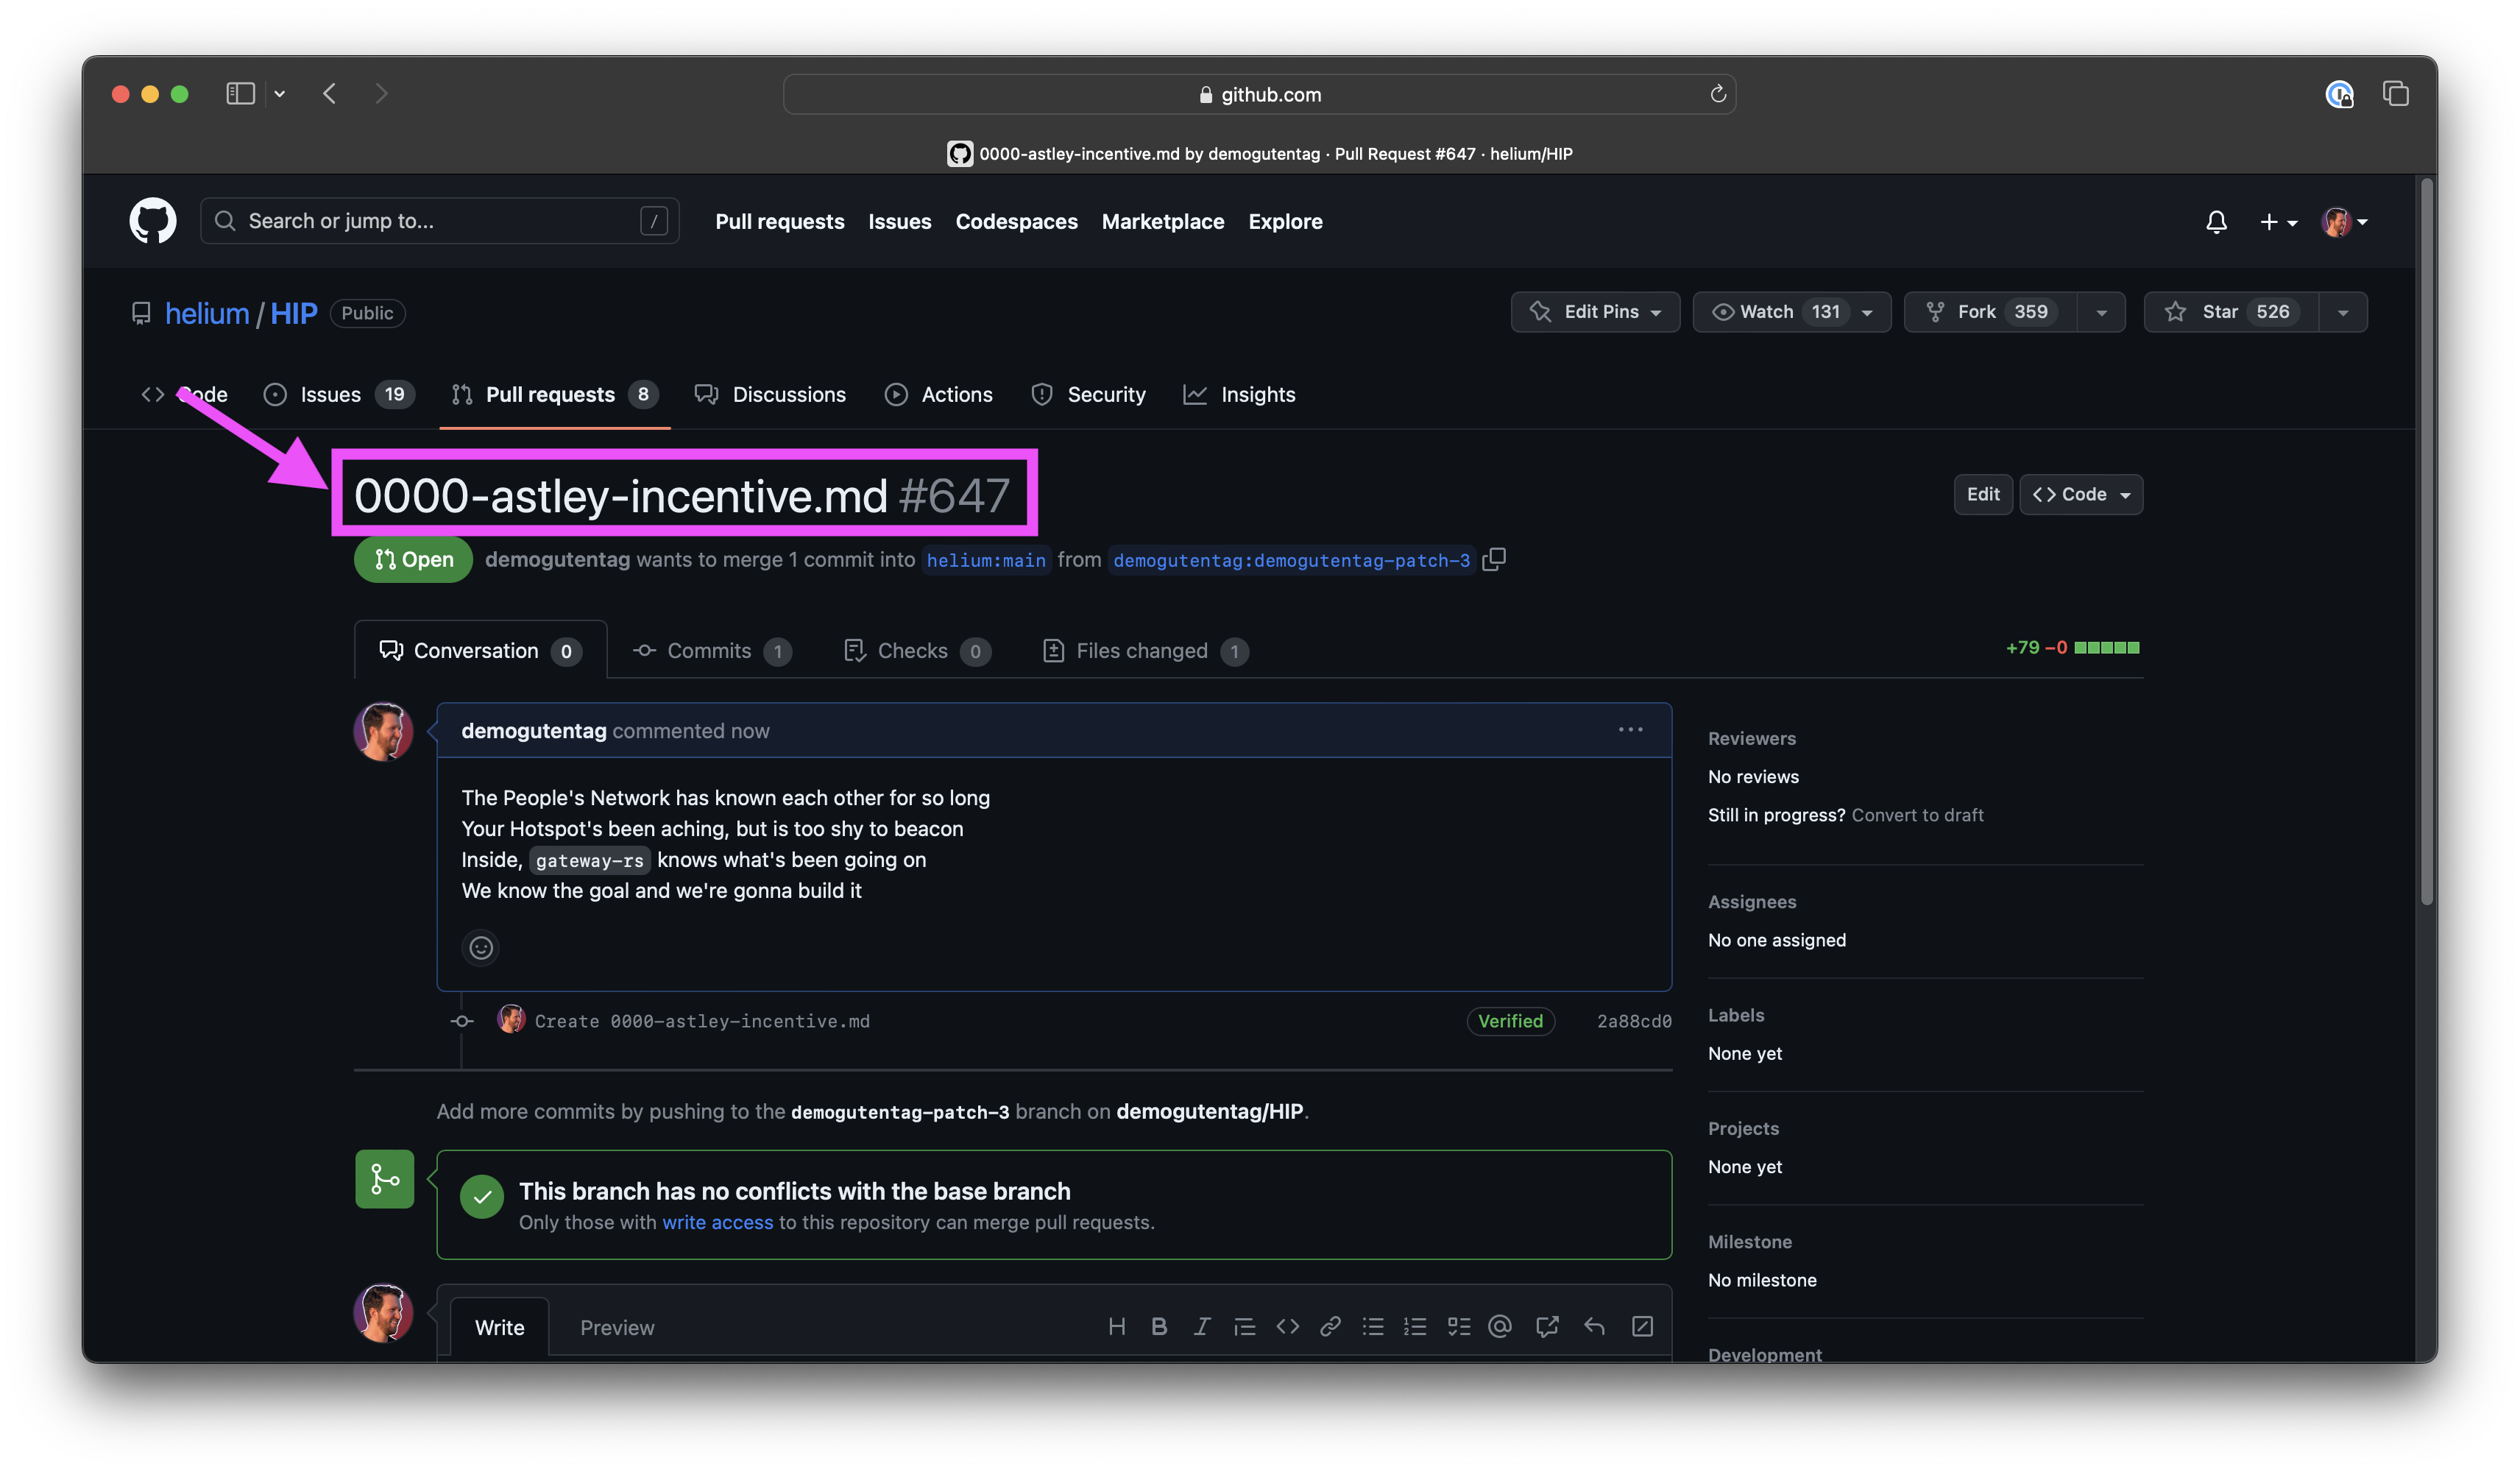Screen dimensions: 2520x1472
Task: Insert a link with the link icon
Action: pyautogui.click(x=1329, y=1327)
